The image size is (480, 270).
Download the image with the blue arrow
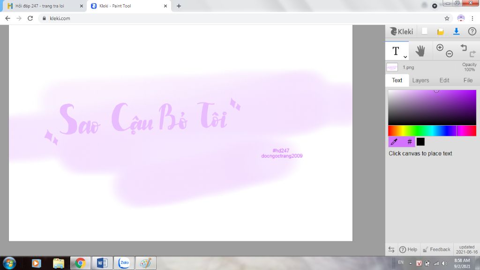tap(456, 31)
